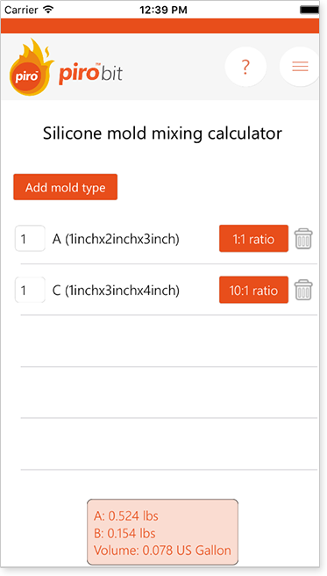This screenshot has height=576, width=327.
Task: Tap the first empty list row
Action: pyautogui.click(x=168, y=341)
